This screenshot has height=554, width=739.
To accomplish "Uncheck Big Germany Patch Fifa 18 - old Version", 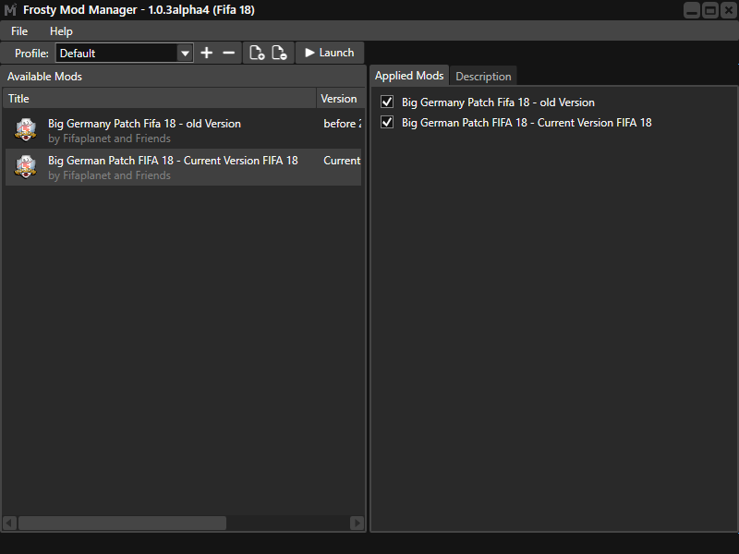I will tap(387, 102).
